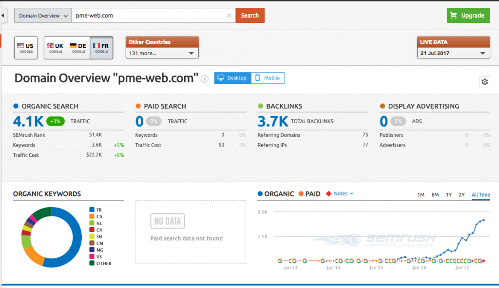Click the Advertisers label
This screenshot has width=499, height=288.
point(392,145)
